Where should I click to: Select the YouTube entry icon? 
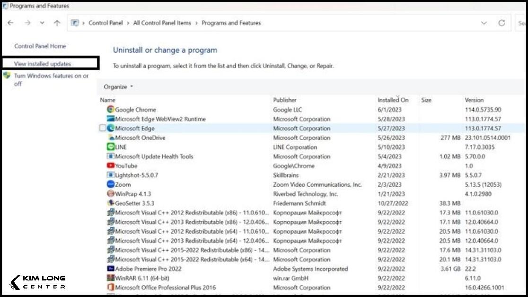pos(109,166)
